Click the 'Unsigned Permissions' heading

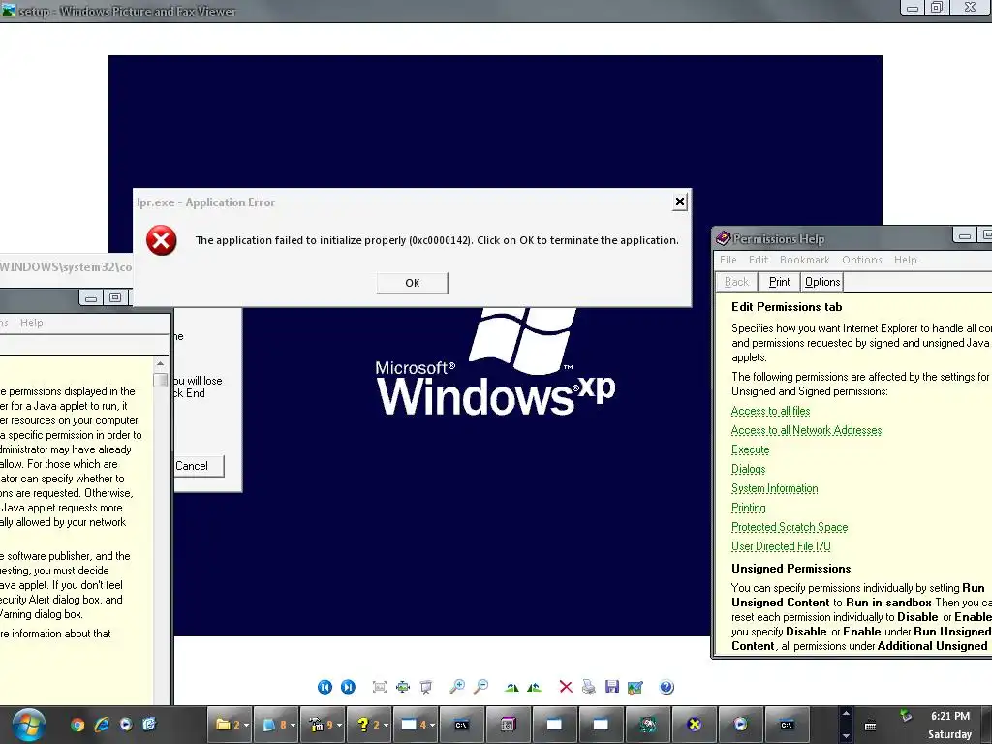click(790, 569)
